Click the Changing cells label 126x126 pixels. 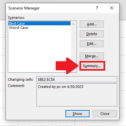coord(21,79)
